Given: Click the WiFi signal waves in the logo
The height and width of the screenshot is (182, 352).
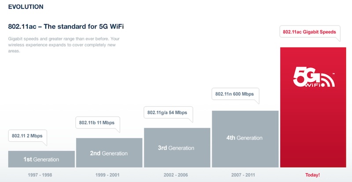Looking at the screenshot, I should [x=326, y=80].
